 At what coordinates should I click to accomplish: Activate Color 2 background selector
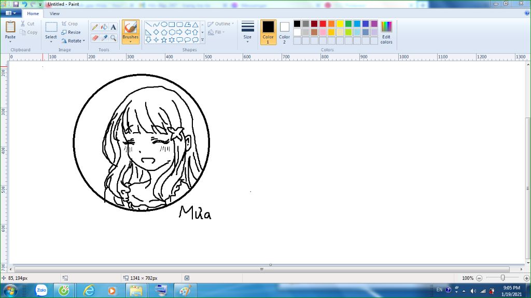(285, 32)
